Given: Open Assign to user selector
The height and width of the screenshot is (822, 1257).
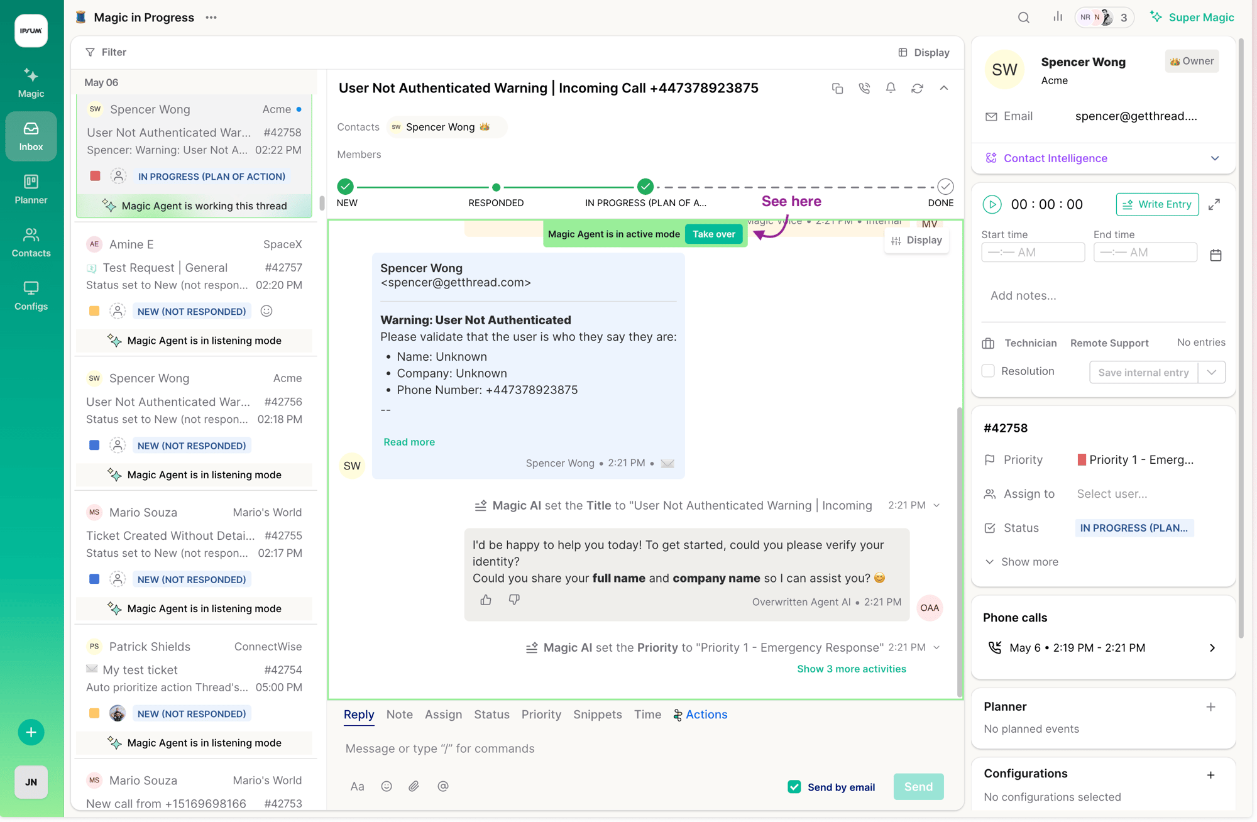Looking at the screenshot, I should pyautogui.click(x=1112, y=494).
